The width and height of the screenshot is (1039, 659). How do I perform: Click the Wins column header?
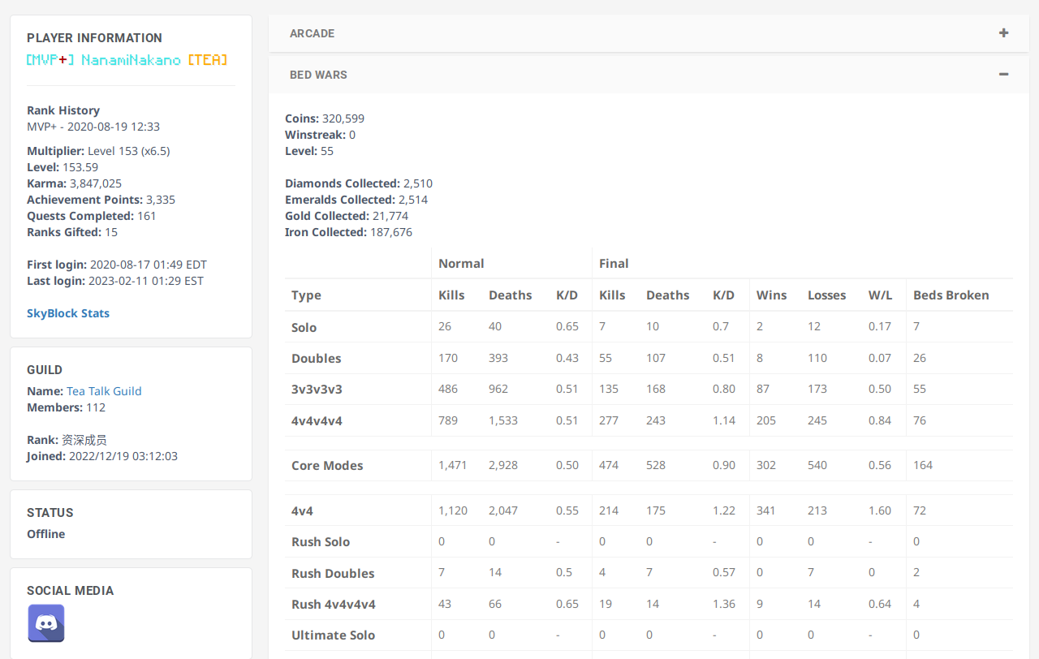click(x=771, y=295)
